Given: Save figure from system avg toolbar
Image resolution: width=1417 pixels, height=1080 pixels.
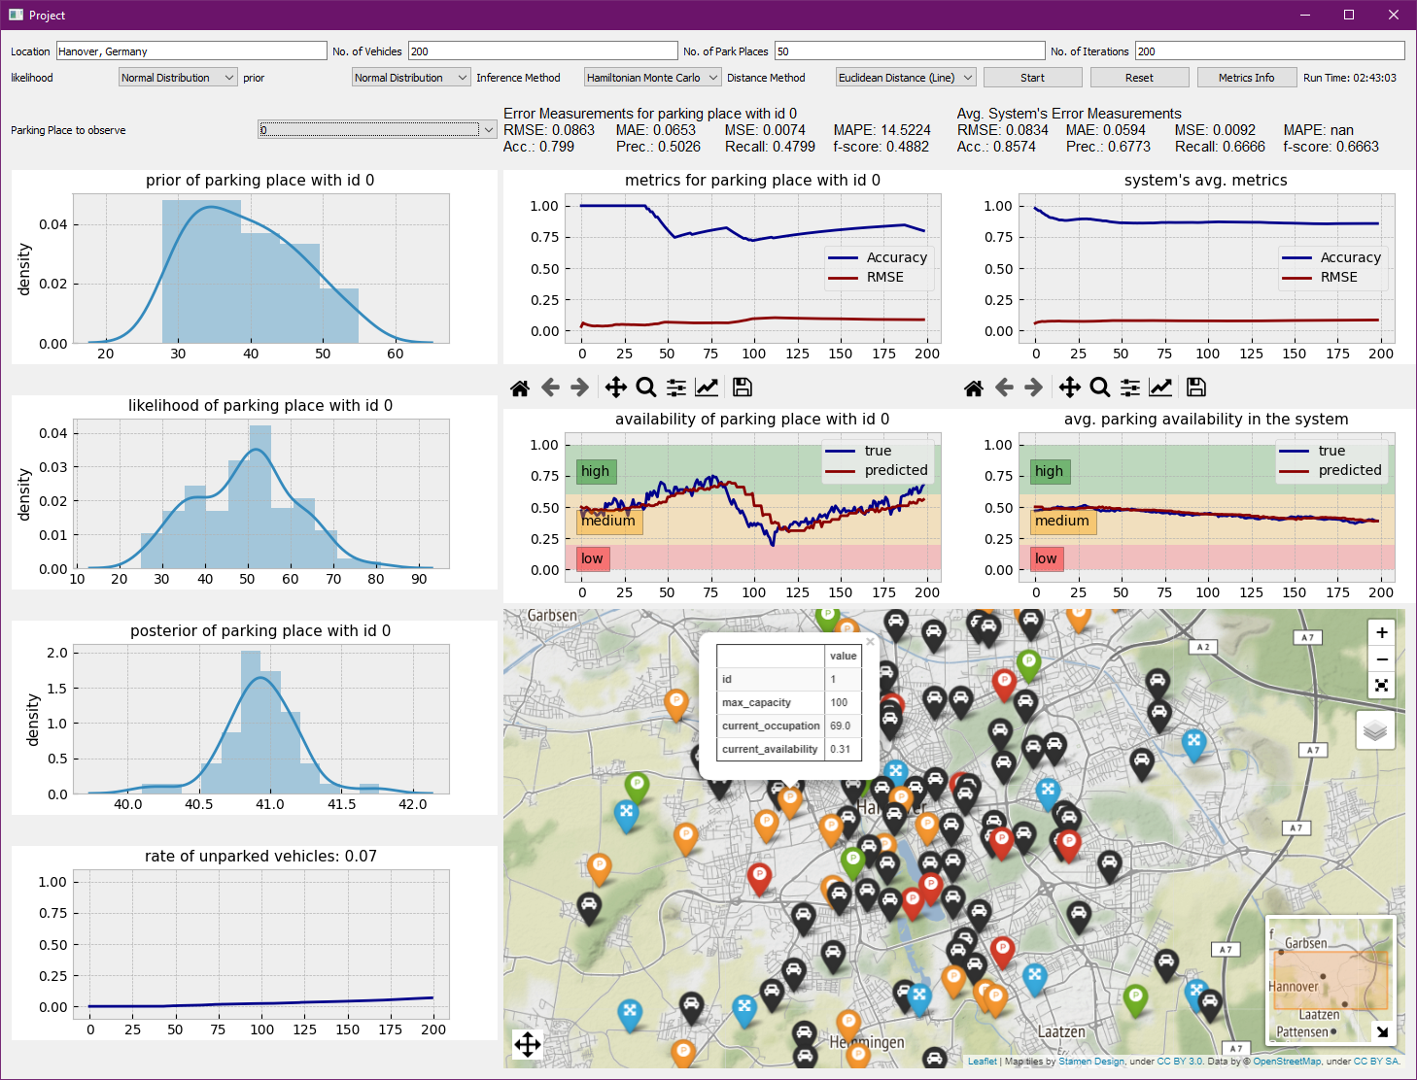Looking at the screenshot, I should pos(1196,388).
